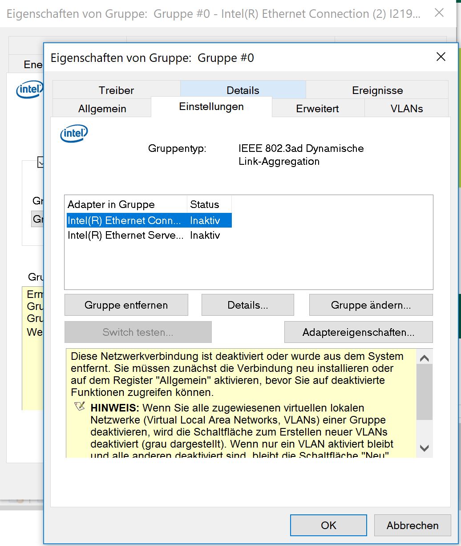The image size is (461, 546).
Task: Click the Gruppe ändern... button
Action: (x=371, y=305)
